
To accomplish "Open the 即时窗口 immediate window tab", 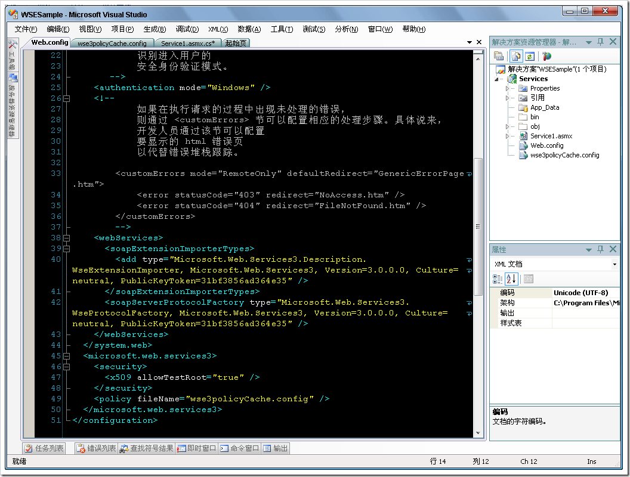I will tap(197, 448).
